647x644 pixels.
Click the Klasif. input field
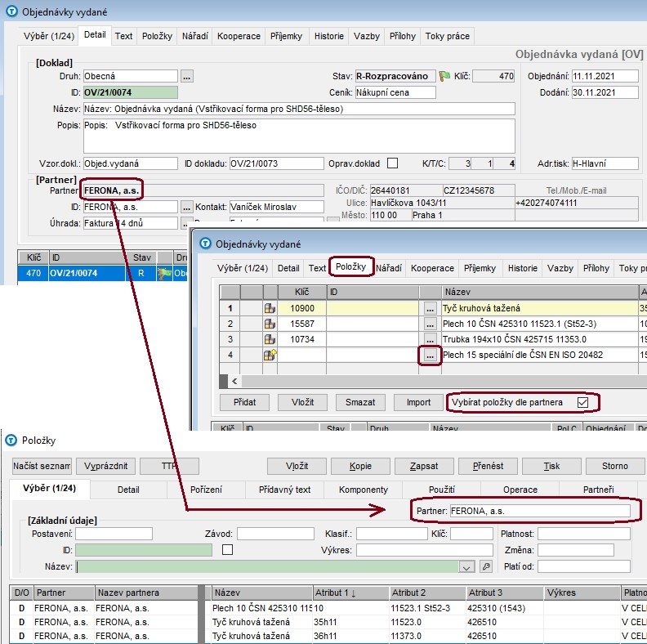pos(391,534)
